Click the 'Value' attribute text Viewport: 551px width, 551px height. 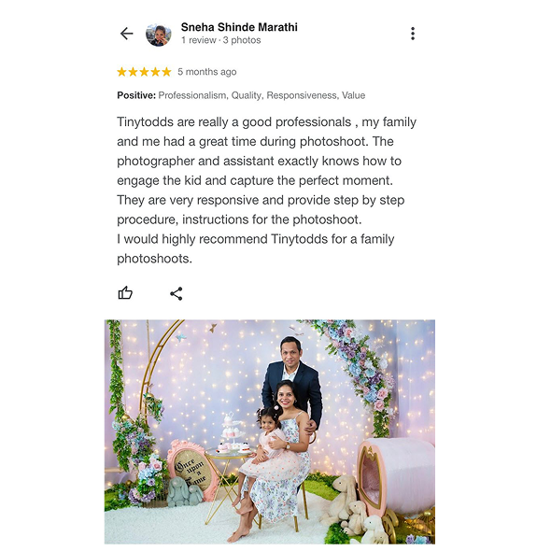coord(354,95)
